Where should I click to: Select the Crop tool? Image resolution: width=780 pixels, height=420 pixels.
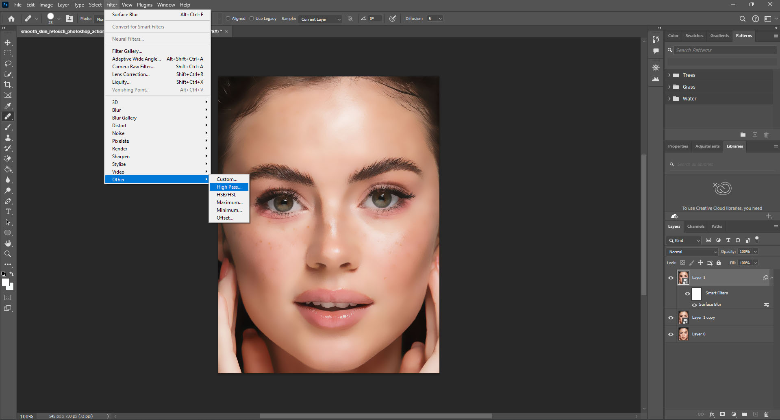(8, 85)
